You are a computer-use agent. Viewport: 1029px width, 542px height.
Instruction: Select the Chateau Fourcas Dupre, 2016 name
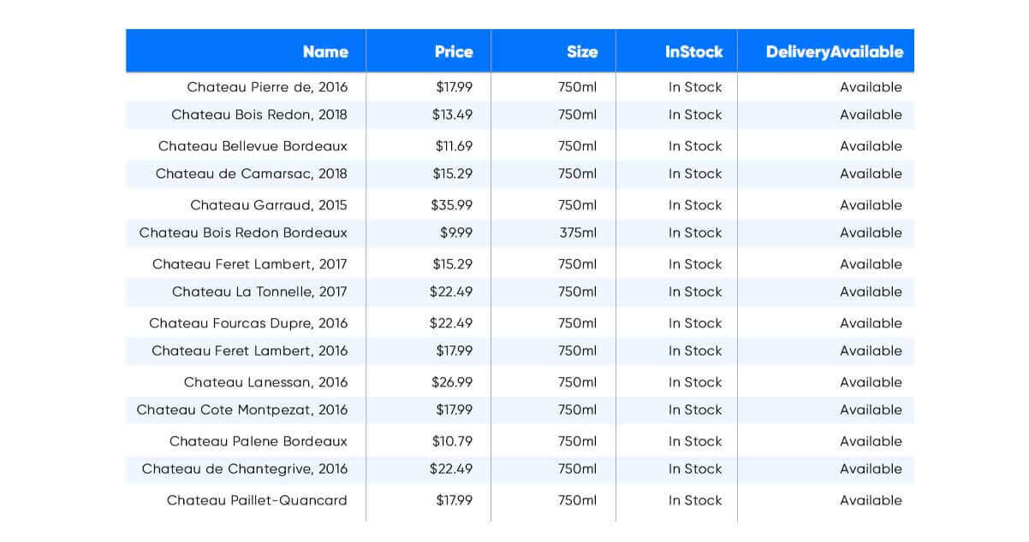(x=248, y=323)
